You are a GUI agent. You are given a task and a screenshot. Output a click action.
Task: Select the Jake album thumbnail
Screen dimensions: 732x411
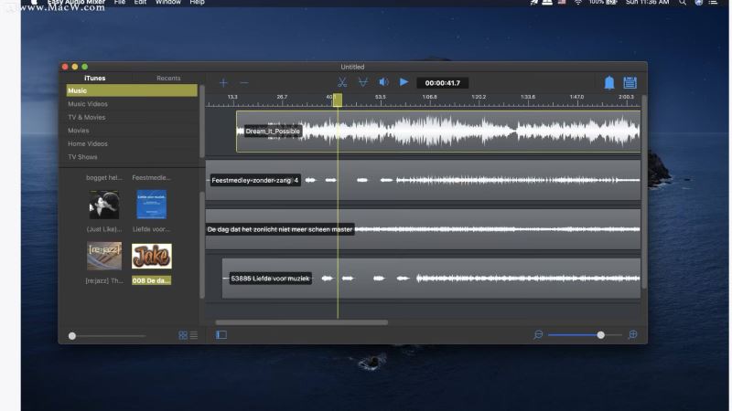[152, 256]
